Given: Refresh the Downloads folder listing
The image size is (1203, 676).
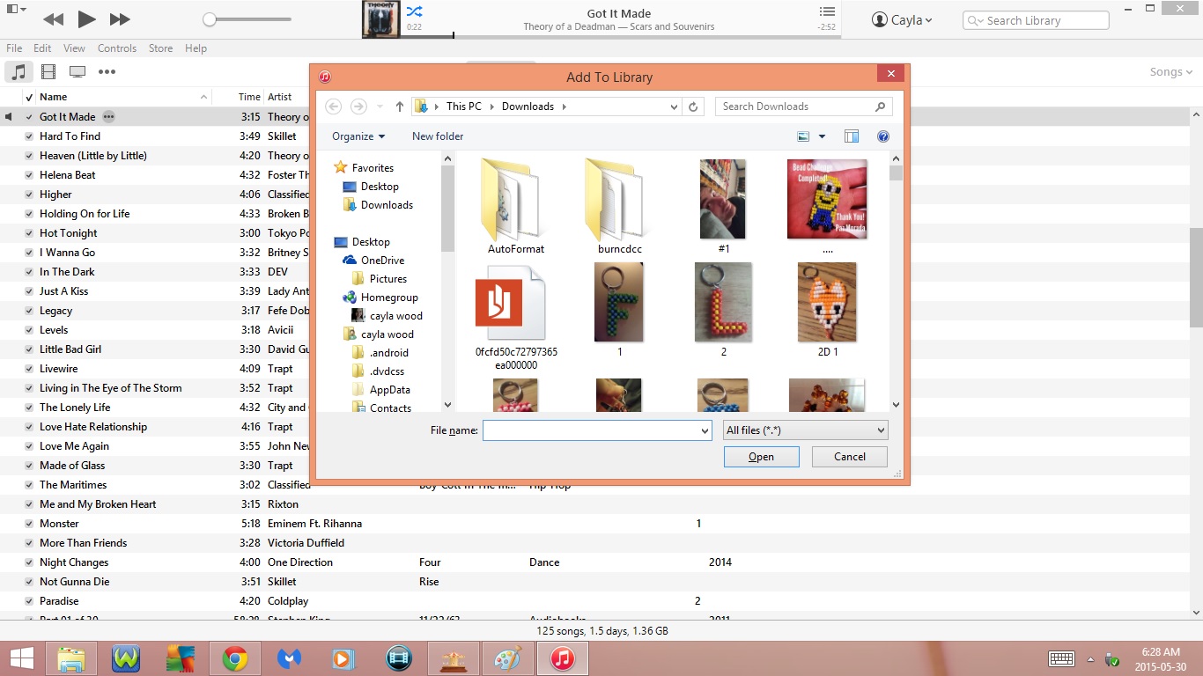Looking at the screenshot, I should point(693,107).
